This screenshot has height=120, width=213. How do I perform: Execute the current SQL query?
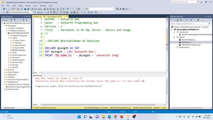click(x=39, y=12)
